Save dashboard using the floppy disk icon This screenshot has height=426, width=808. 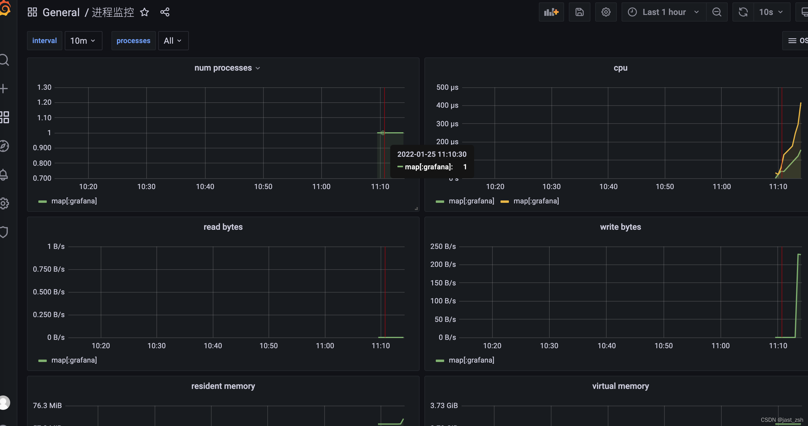point(579,12)
